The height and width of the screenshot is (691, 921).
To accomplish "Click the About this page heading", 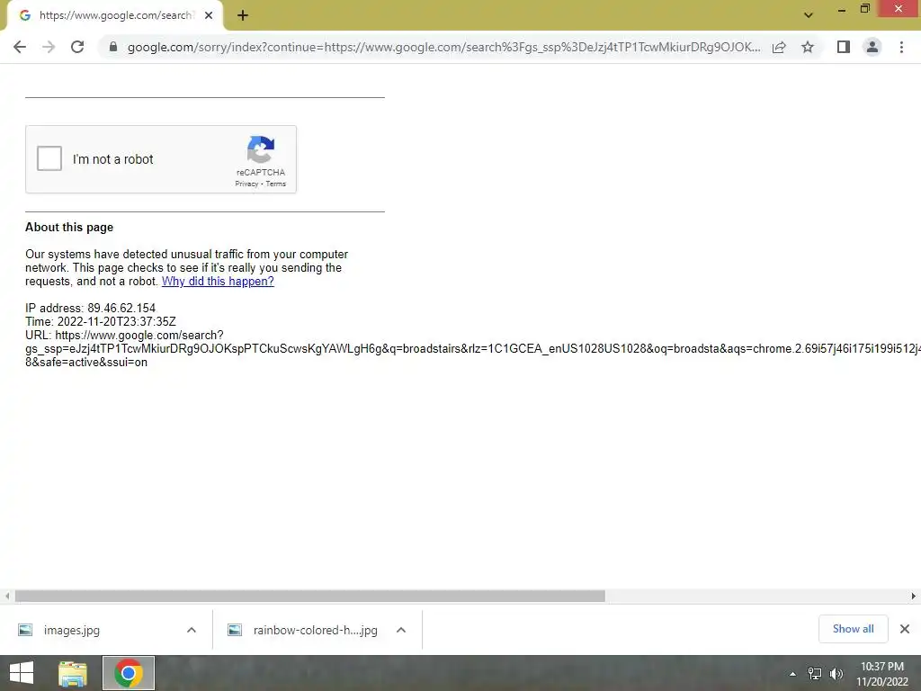I will [x=69, y=227].
